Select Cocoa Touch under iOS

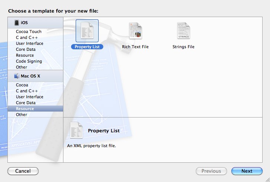pyautogui.click(x=29, y=32)
